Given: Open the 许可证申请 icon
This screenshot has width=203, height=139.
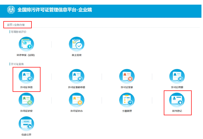Looking at the screenshot, I should (x=26, y=76).
